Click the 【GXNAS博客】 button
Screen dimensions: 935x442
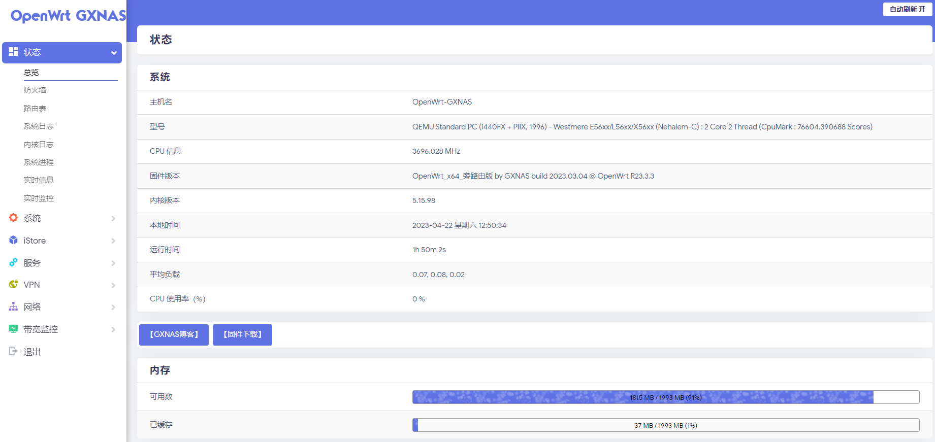(174, 334)
